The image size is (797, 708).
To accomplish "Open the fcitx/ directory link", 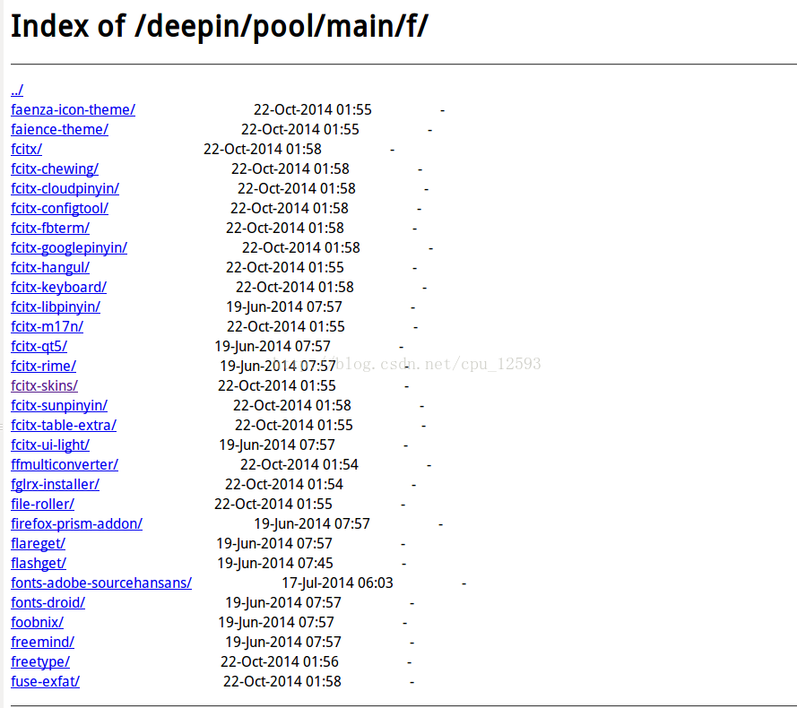I will pyautogui.click(x=26, y=150).
